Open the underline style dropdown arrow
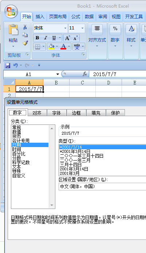The height and width of the screenshot is (253, 146). [x=60, y=38]
